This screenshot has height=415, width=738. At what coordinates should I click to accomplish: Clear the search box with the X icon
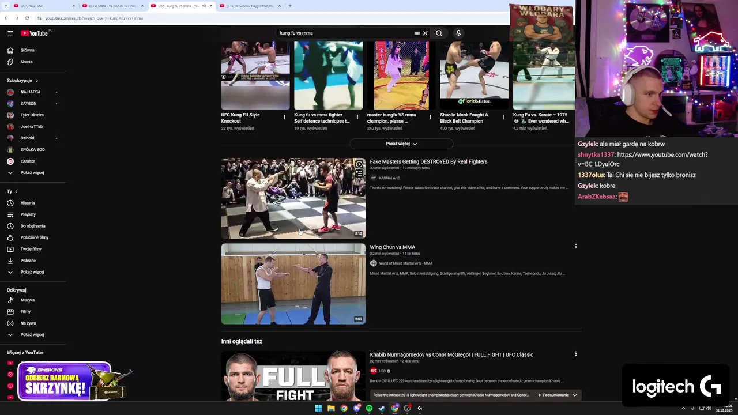[x=426, y=33]
